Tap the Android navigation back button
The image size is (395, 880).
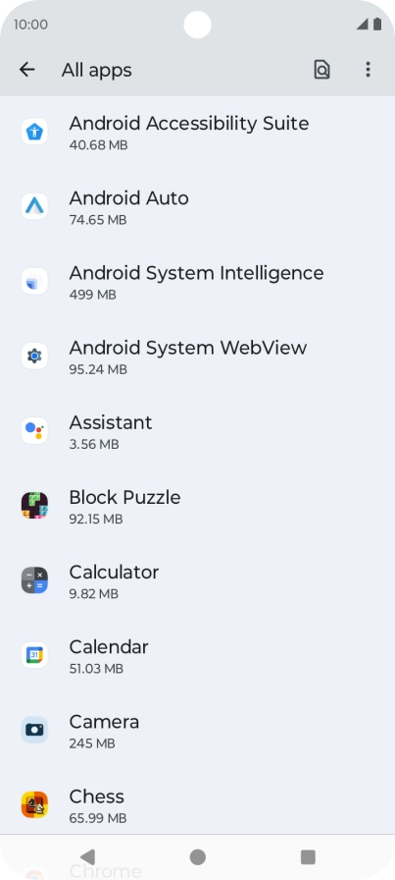(87, 857)
